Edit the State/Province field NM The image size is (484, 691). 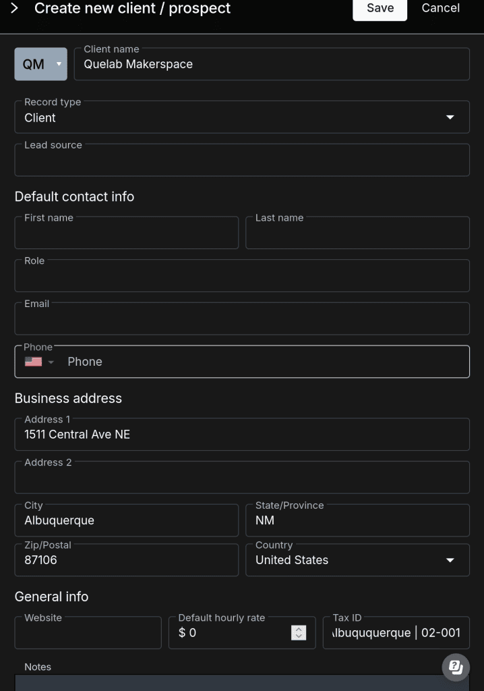[x=357, y=520]
